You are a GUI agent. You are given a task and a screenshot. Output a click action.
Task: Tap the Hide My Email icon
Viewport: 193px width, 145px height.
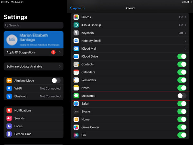pos(76,41)
